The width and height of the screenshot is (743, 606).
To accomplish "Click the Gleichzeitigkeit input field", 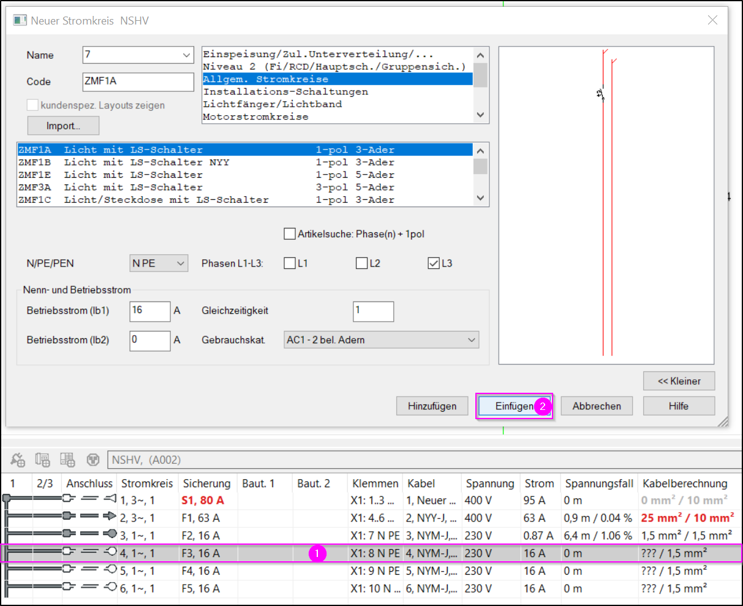I will tap(374, 311).
